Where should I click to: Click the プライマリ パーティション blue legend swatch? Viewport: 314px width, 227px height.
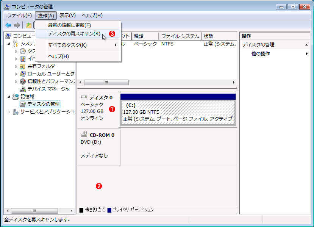(109, 210)
